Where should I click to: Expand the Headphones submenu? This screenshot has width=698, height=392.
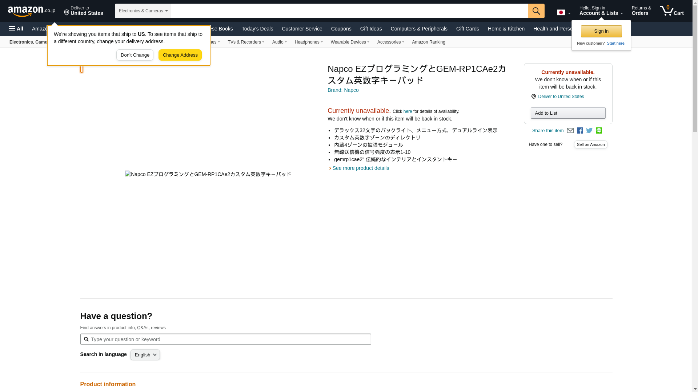coord(308,42)
